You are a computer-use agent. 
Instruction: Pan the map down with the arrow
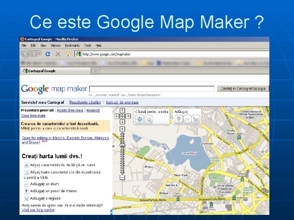tap(122, 122)
